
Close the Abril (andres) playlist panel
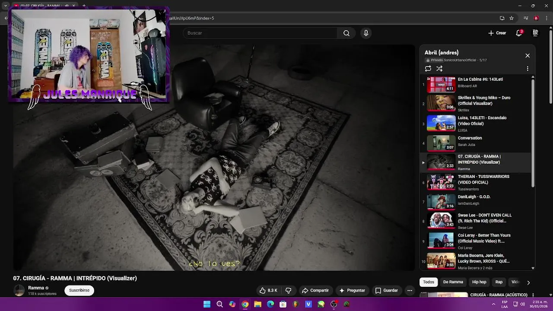tap(528, 56)
